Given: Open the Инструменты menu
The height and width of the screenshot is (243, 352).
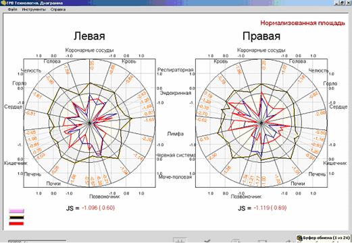Looking at the screenshot, I should coord(34,9).
